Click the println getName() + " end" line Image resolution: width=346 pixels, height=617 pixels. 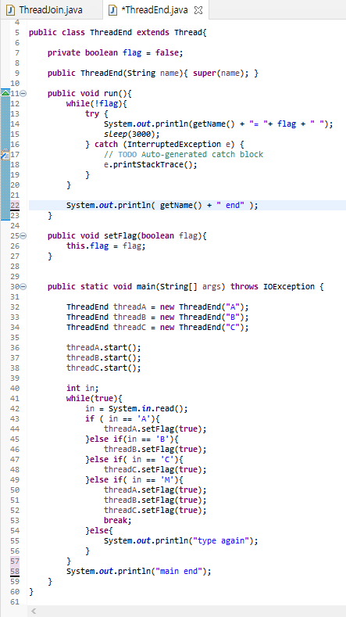(162, 206)
